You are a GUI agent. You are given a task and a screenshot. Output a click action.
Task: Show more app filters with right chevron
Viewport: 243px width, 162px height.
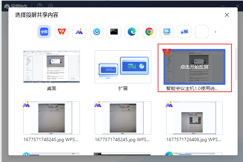click(215, 32)
